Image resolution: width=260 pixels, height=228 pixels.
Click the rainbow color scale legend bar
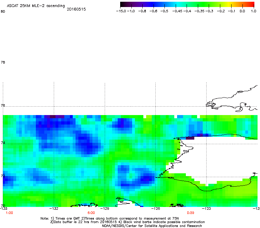pyautogui.click(x=187, y=5)
